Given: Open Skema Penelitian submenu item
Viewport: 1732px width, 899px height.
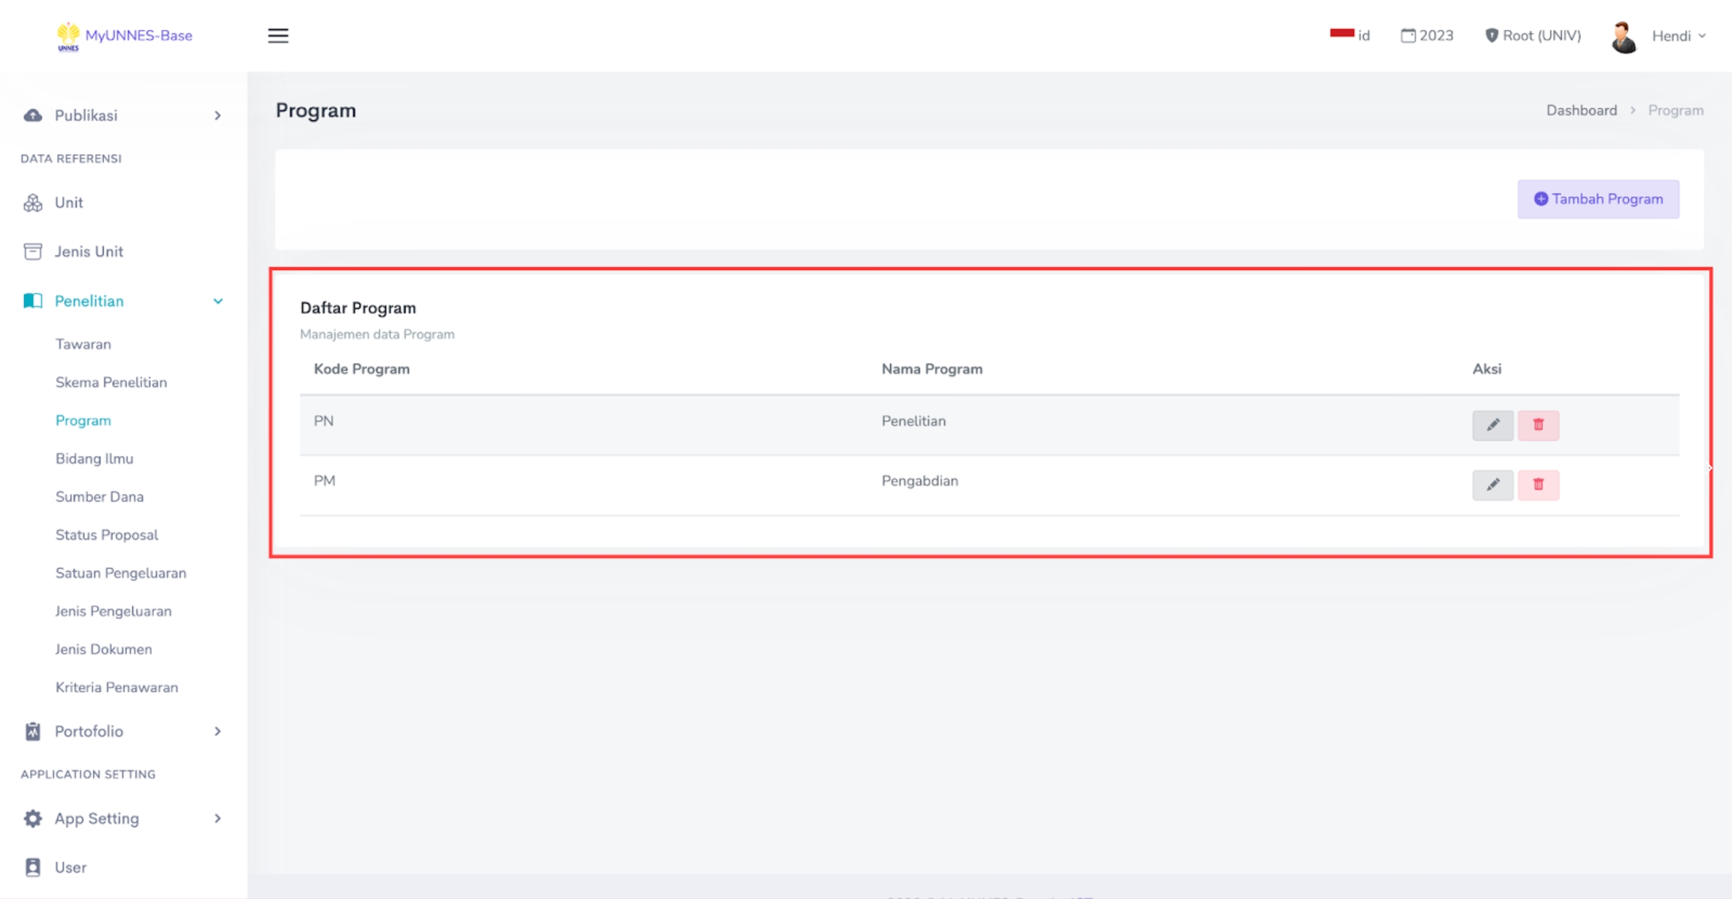Looking at the screenshot, I should pyautogui.click(x=111, y=382).
